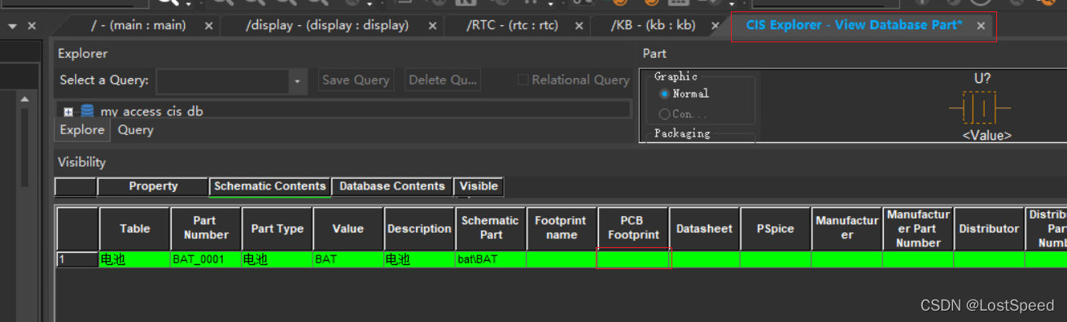Click the 电池 cell in the Part Type column

click(x=277, y=260)
